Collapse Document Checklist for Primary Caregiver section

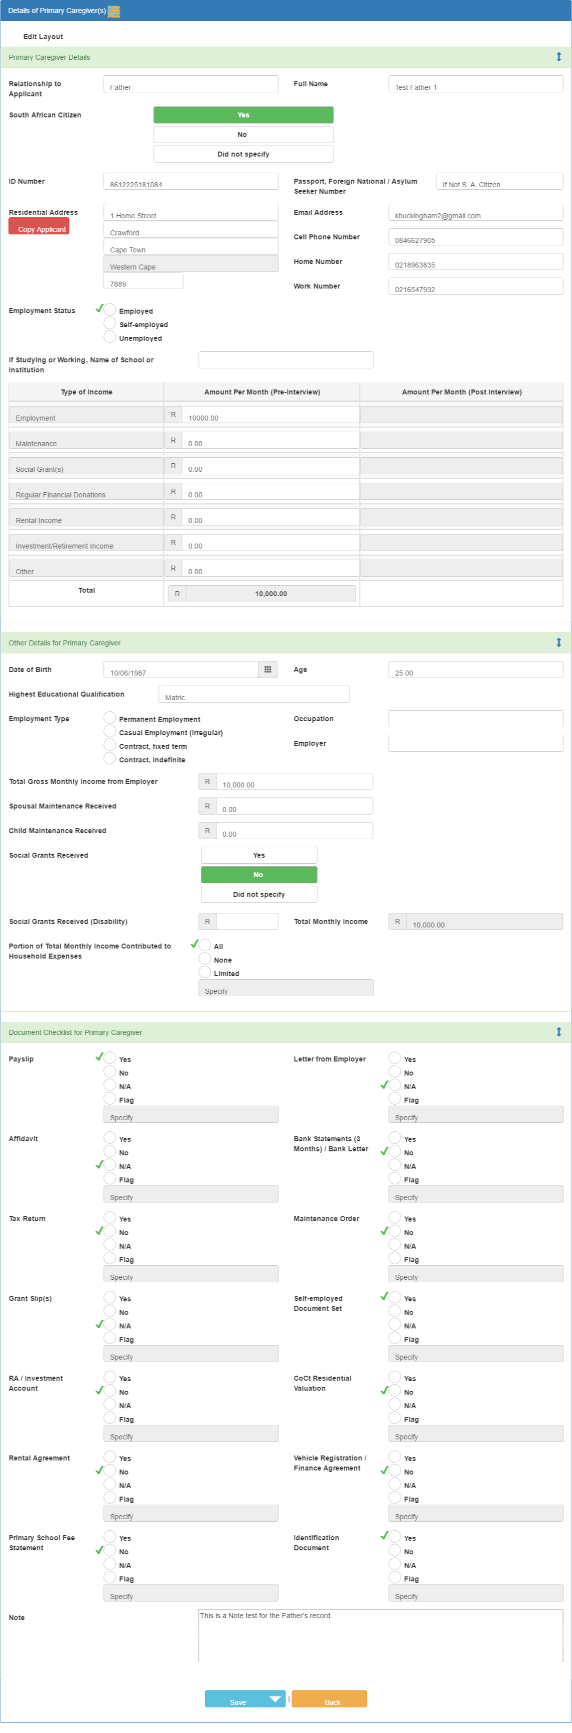[x=558, y=1032]
